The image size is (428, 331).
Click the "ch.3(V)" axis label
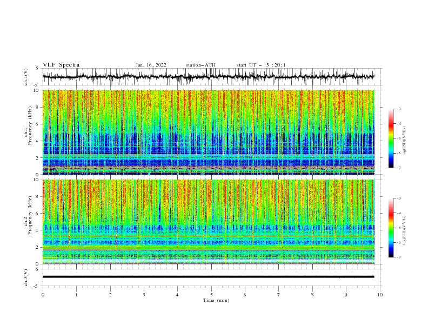pos(26,277)
